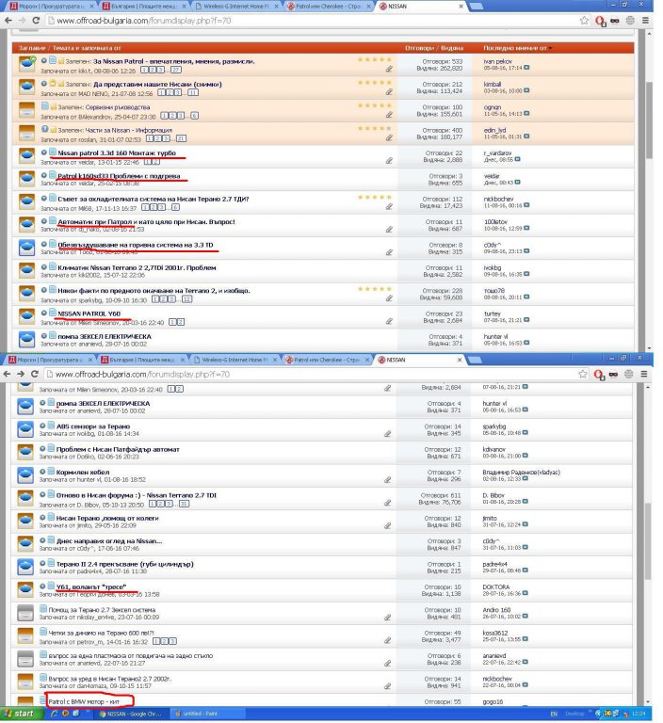Open profile of 'Владимир Раденков(vladyas)'

(x=521, y=473)
